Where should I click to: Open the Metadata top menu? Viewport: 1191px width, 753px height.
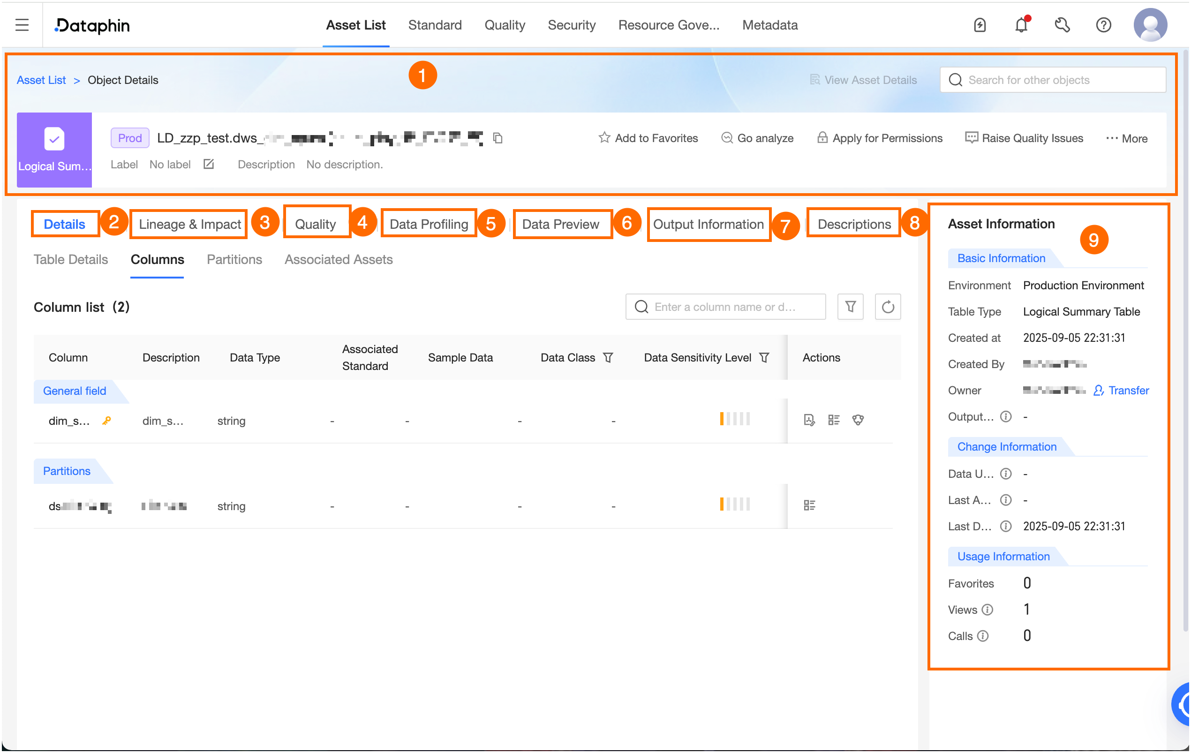click(769, 25)
